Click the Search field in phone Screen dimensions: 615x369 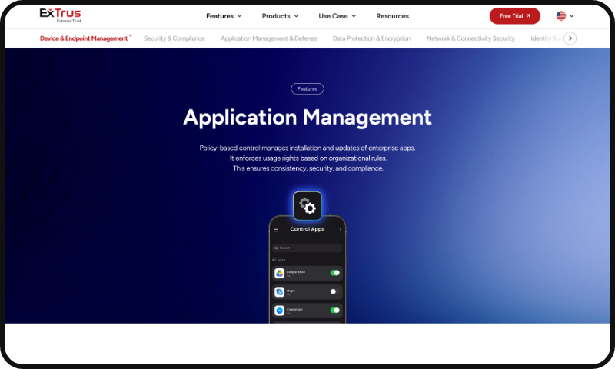307,248
